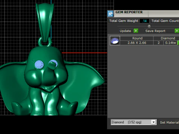Click the green arrow beside Save Report
Image resolution: width=179 pixels, height=134 pixels.
click(x=177, y=31)
